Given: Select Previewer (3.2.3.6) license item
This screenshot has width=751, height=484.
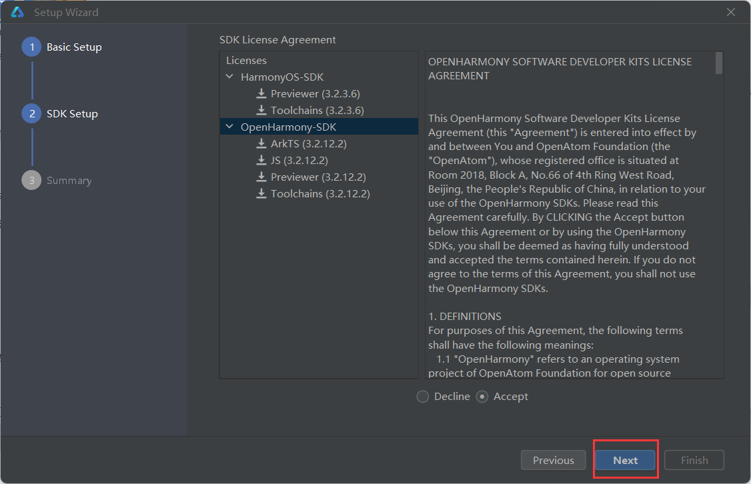Looking at the screenshot, I should [315, 94].
